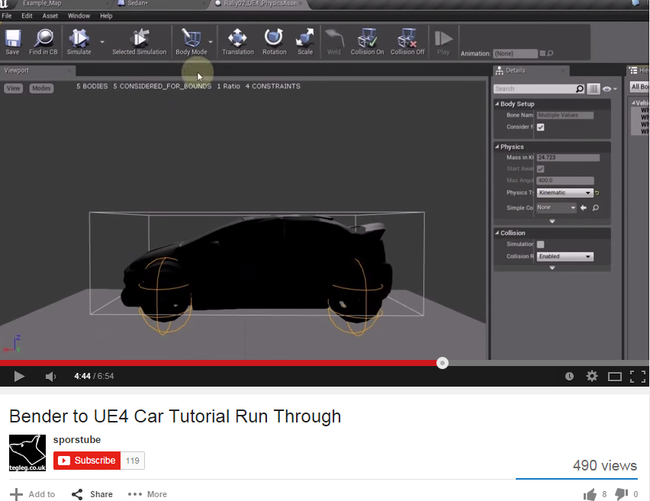Open the Physics Type Kinematic dropdown
This screenshot has height=501, width=650.
click(x=565, y=193)
